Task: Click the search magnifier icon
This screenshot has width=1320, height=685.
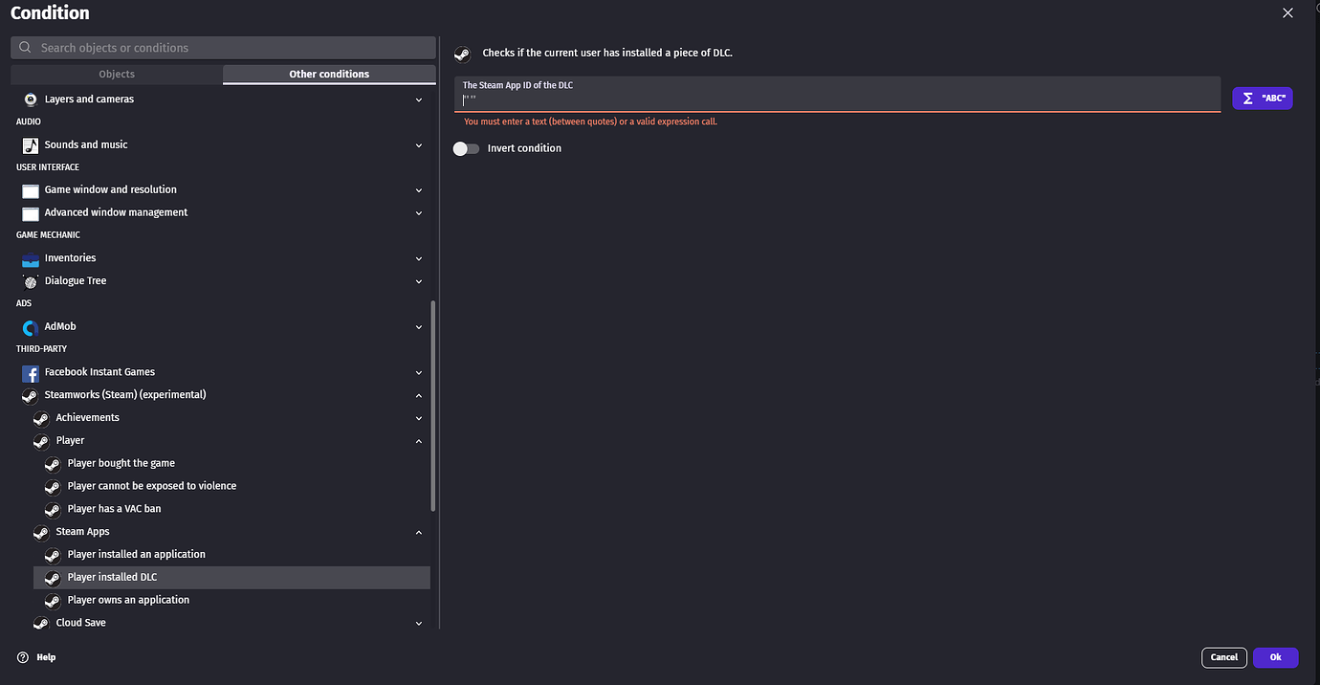Action: (25, 47)
